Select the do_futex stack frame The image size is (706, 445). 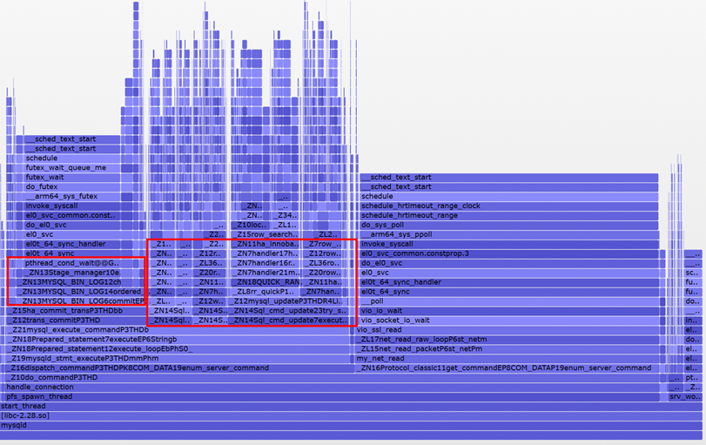pyautogui.click(x=44, y=186)
